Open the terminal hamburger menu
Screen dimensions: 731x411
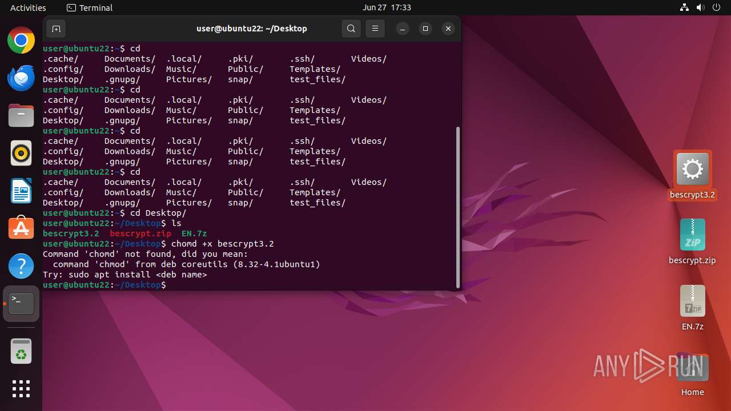(375, 29)
